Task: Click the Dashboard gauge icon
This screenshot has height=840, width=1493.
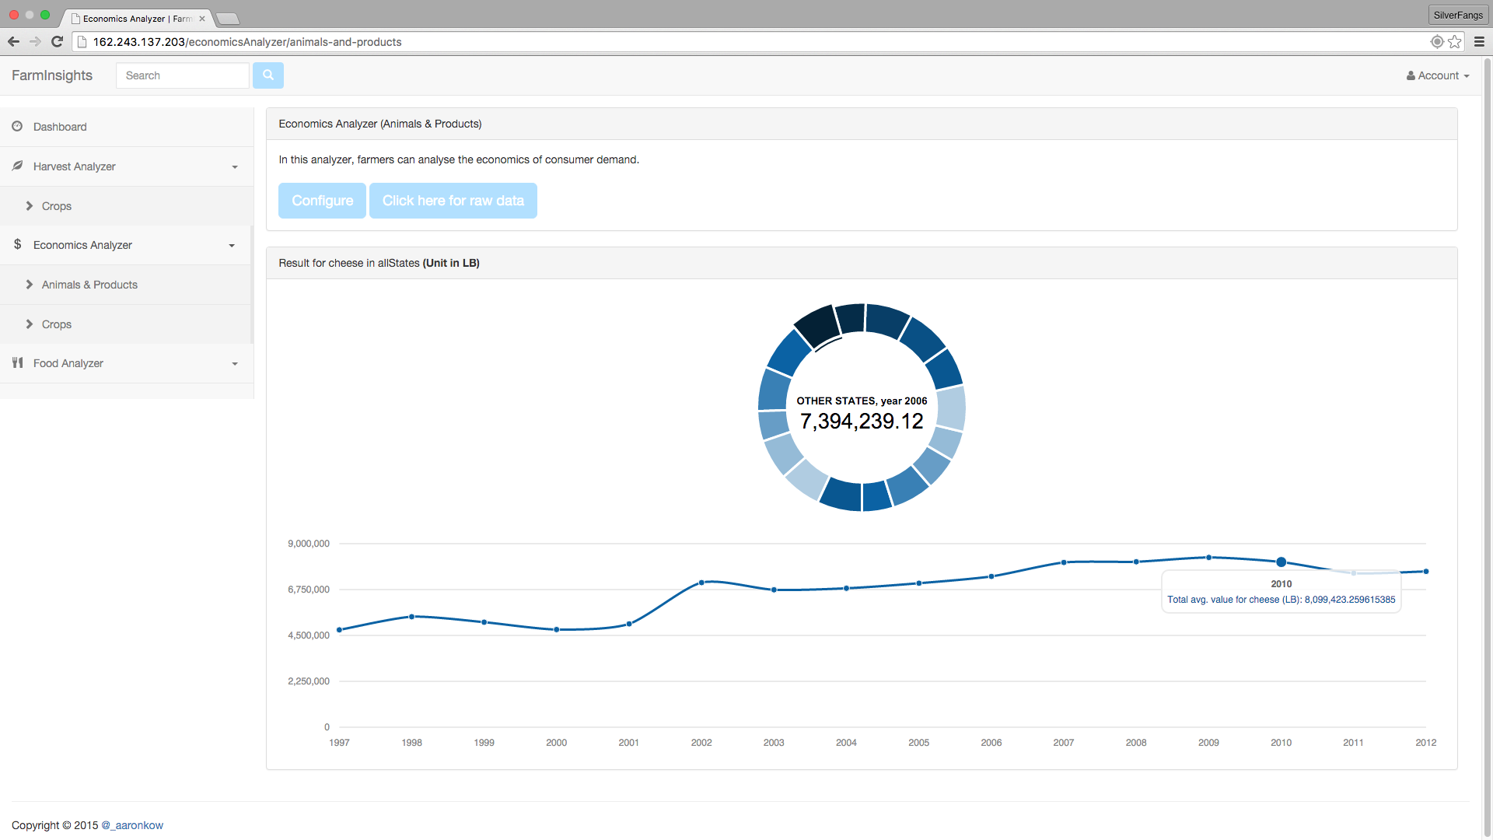Action: coord(17,126)
